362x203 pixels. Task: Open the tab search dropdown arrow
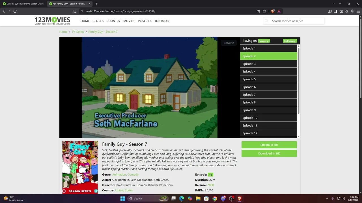pyautogui.click(x=333, y=4)
